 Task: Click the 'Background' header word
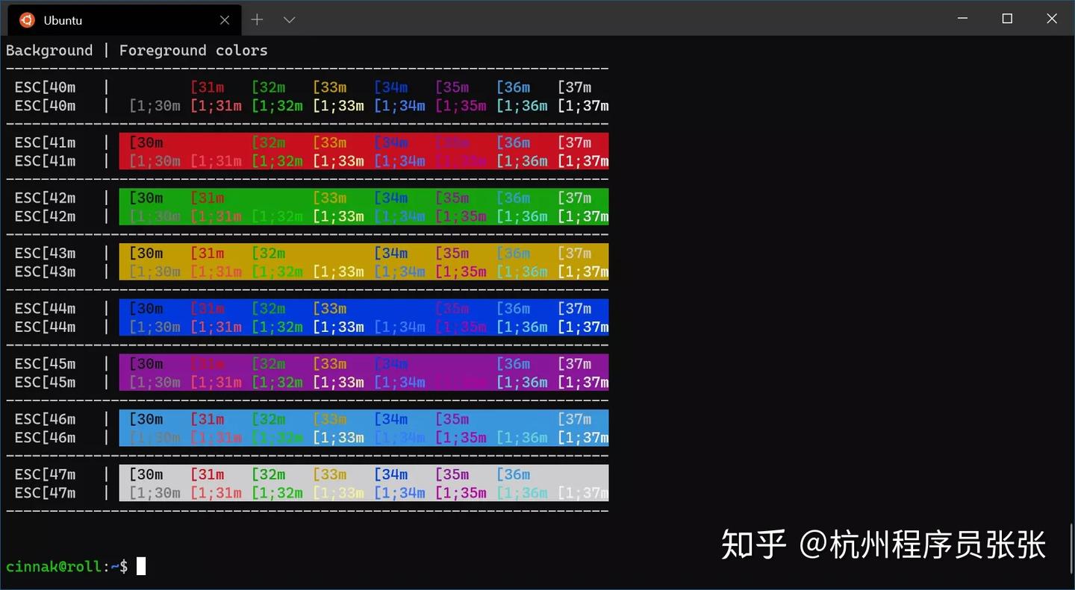click(49, 51)
